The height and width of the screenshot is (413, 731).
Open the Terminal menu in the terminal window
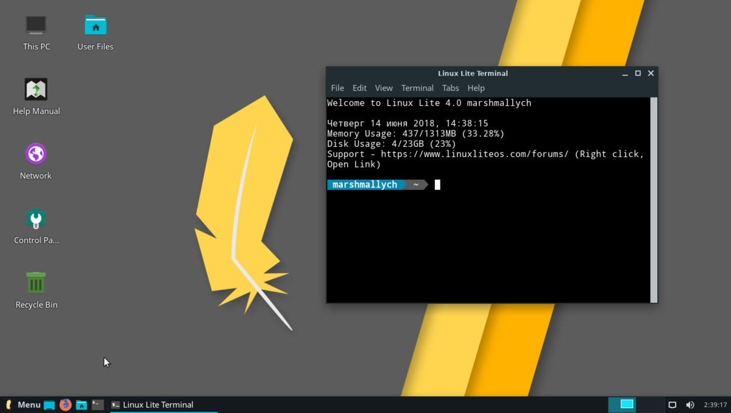tap(417, 88)
